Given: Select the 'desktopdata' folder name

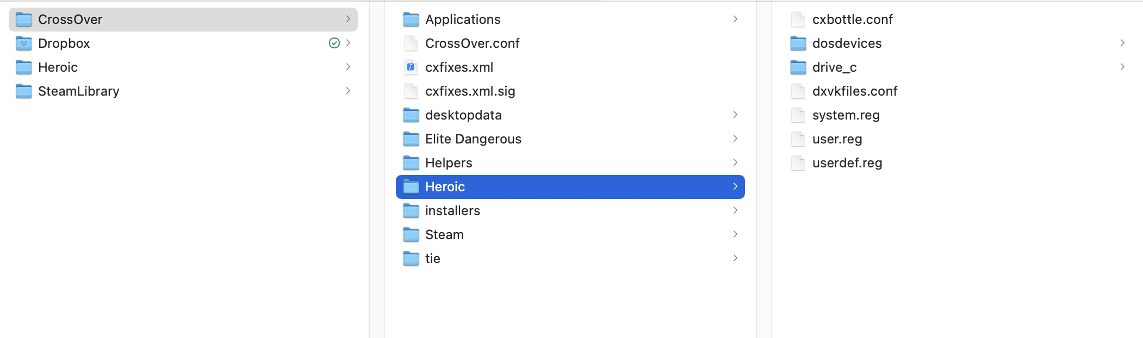Looking at the screenshot, I should [463, 115].
